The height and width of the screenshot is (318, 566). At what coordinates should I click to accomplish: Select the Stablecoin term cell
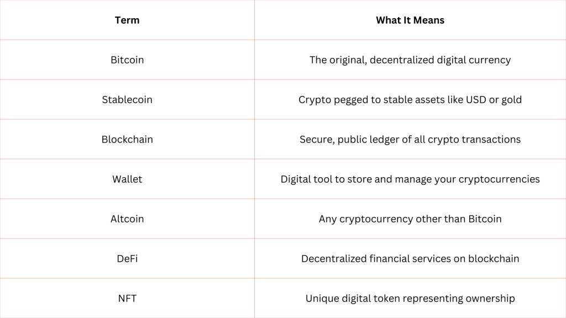pyautogui.click(x=127, y=99)
